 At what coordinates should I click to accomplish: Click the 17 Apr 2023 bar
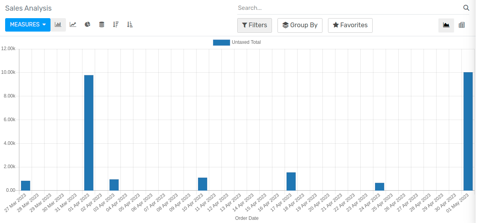(x=291, y=182)
